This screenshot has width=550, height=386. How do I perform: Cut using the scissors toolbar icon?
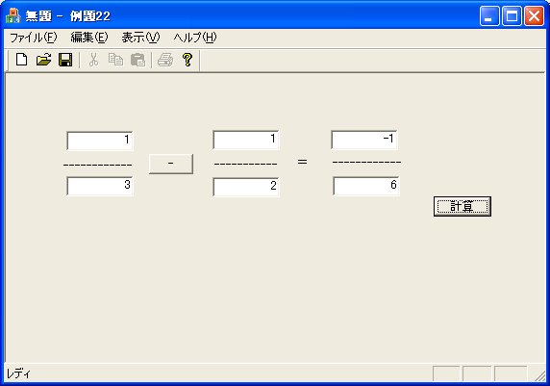point(93,60)
